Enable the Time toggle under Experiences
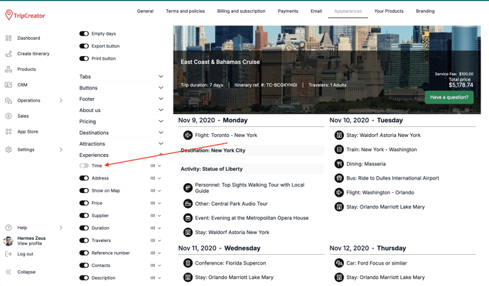Image resolution: width=489 pixels, height=286 pixels. (x=84, y=166)
